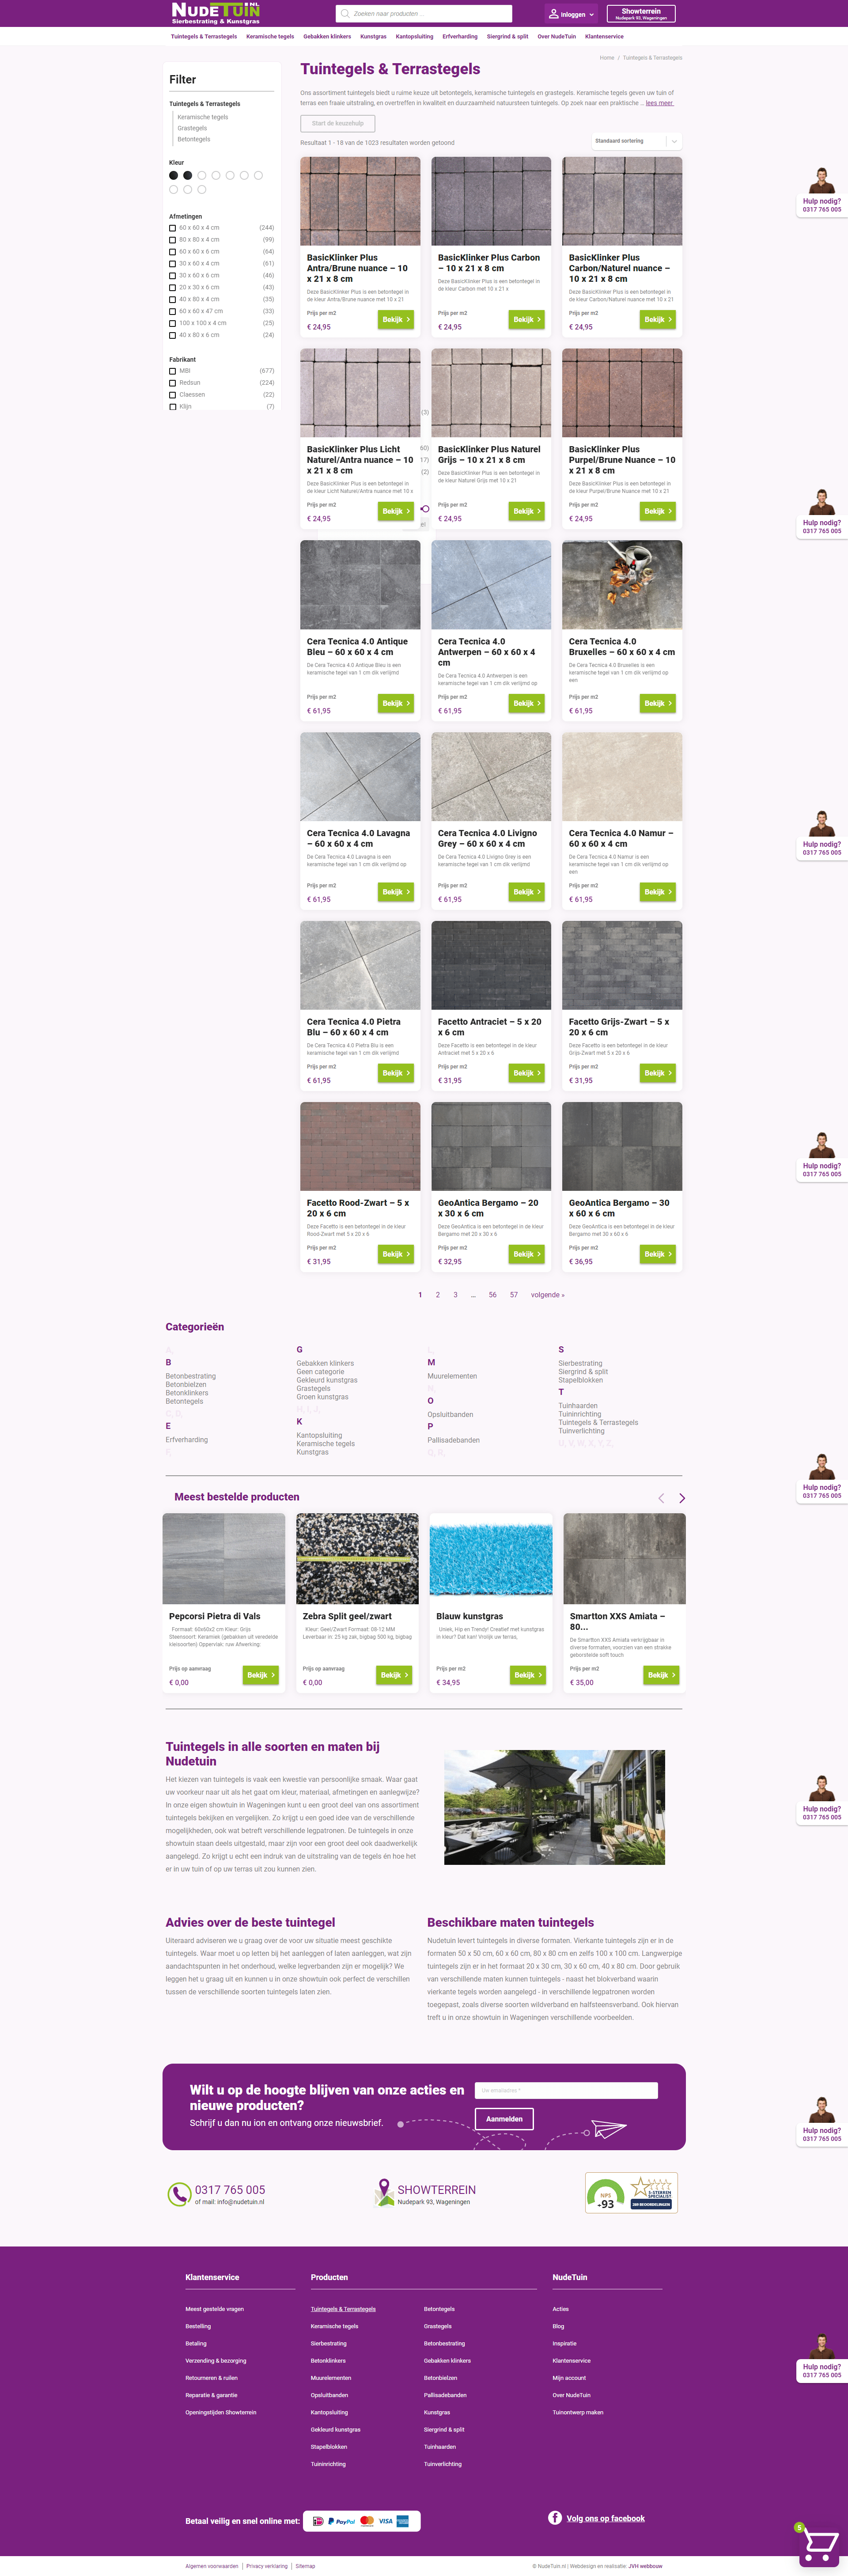Click the NudeTuin logo in the header
Screen dimensions: 848x2576
216,13
